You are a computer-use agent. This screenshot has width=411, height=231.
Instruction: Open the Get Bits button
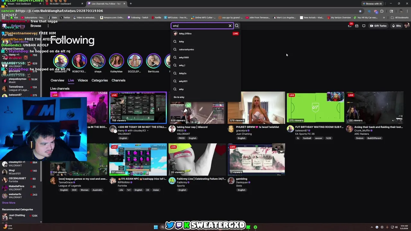pos(396,26)
